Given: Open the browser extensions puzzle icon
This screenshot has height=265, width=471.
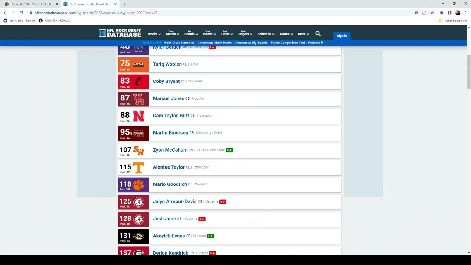Looking at the screenshot, I should pyautogui.click(x=442, y=13).
